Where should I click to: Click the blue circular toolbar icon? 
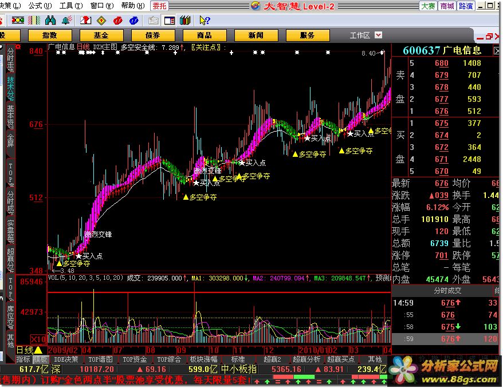pyautogui.click(x=134, y=21)
